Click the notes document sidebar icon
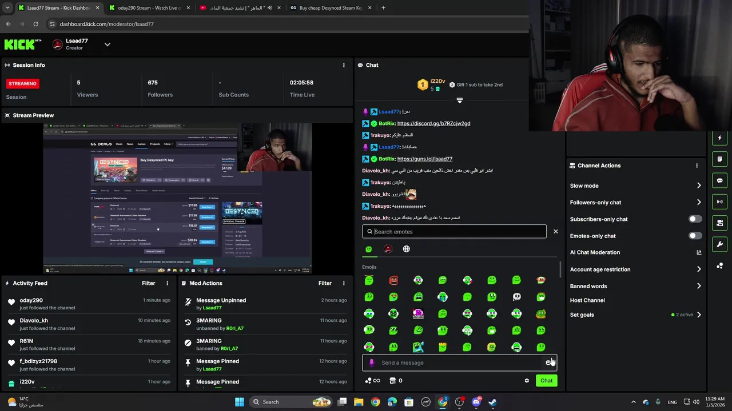732x411 pixels. click(x=719, y=159)
